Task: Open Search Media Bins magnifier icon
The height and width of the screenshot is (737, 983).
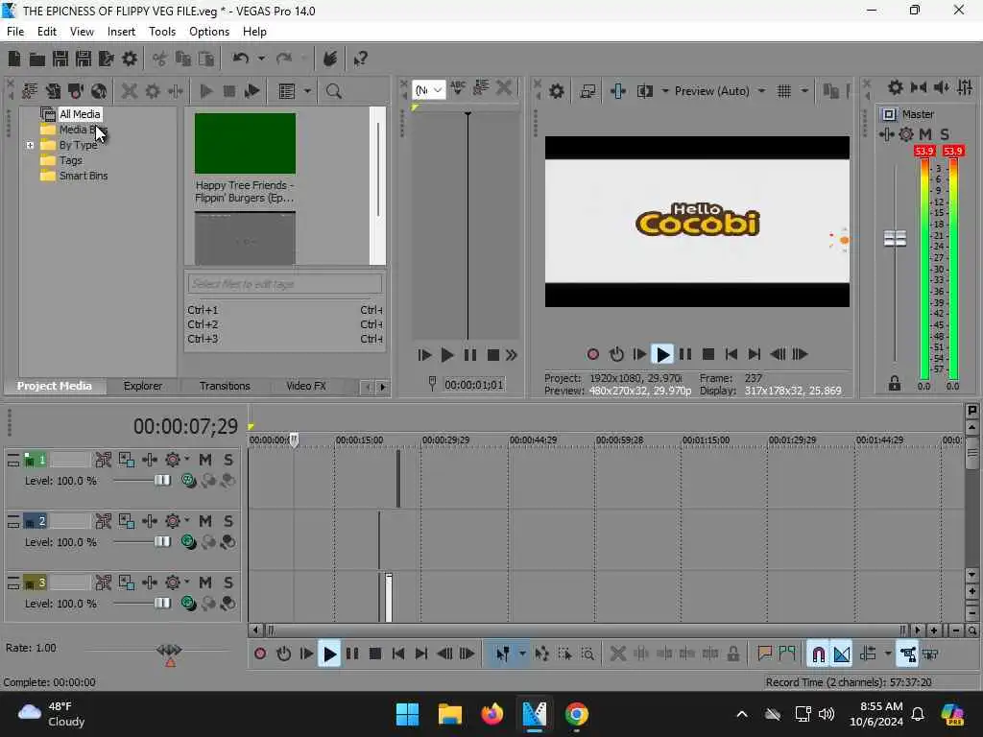Action: click(333, 91)
